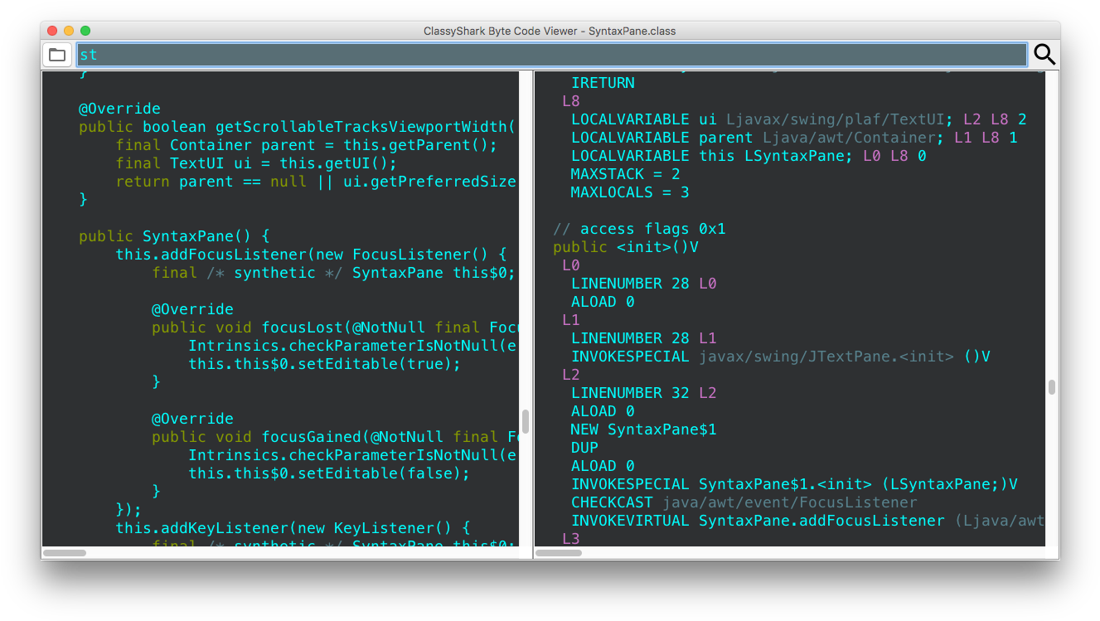Click 'INVOKESPECIAL SyntaxPane$1.<init>' line

click(794, 484)
